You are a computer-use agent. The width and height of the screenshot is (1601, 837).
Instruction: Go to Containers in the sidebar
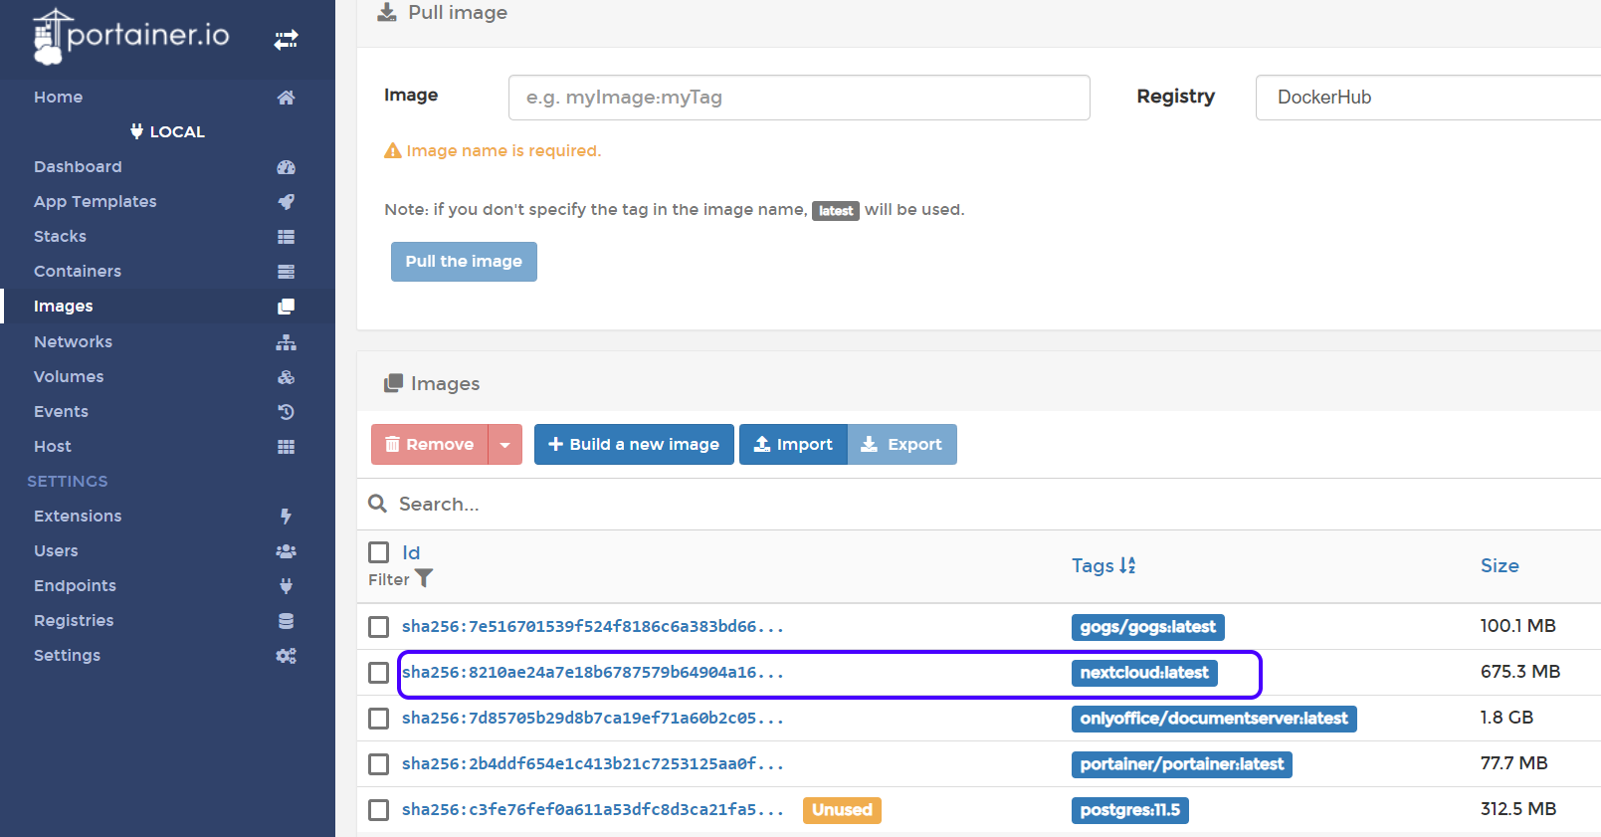78,272
